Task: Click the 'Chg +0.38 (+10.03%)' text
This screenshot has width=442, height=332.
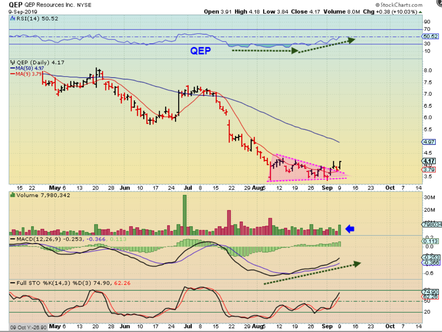Action: pyautogui.click(x=390, y=12)
